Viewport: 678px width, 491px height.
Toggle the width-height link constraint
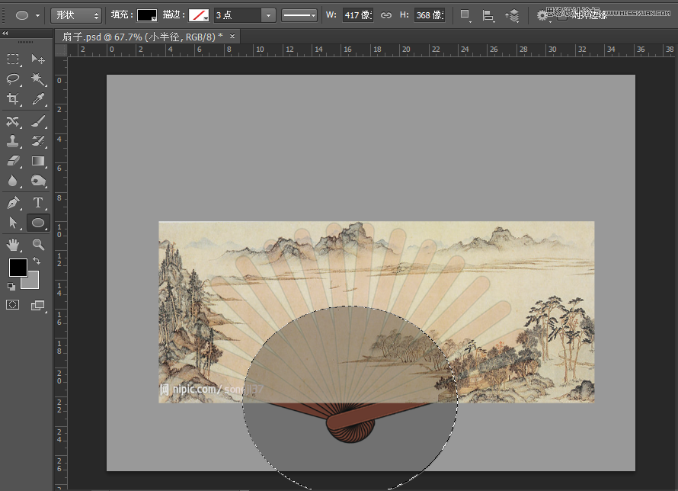pos(386,15)
